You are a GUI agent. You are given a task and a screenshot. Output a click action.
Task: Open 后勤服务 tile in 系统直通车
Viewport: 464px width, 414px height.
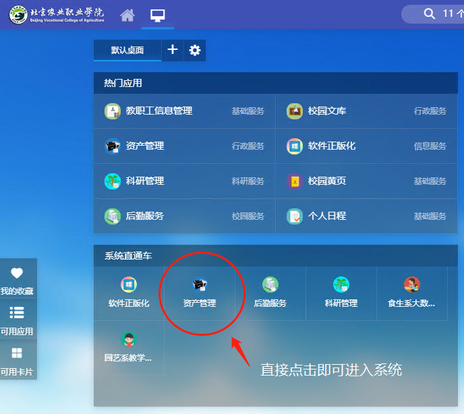point(270,293)
